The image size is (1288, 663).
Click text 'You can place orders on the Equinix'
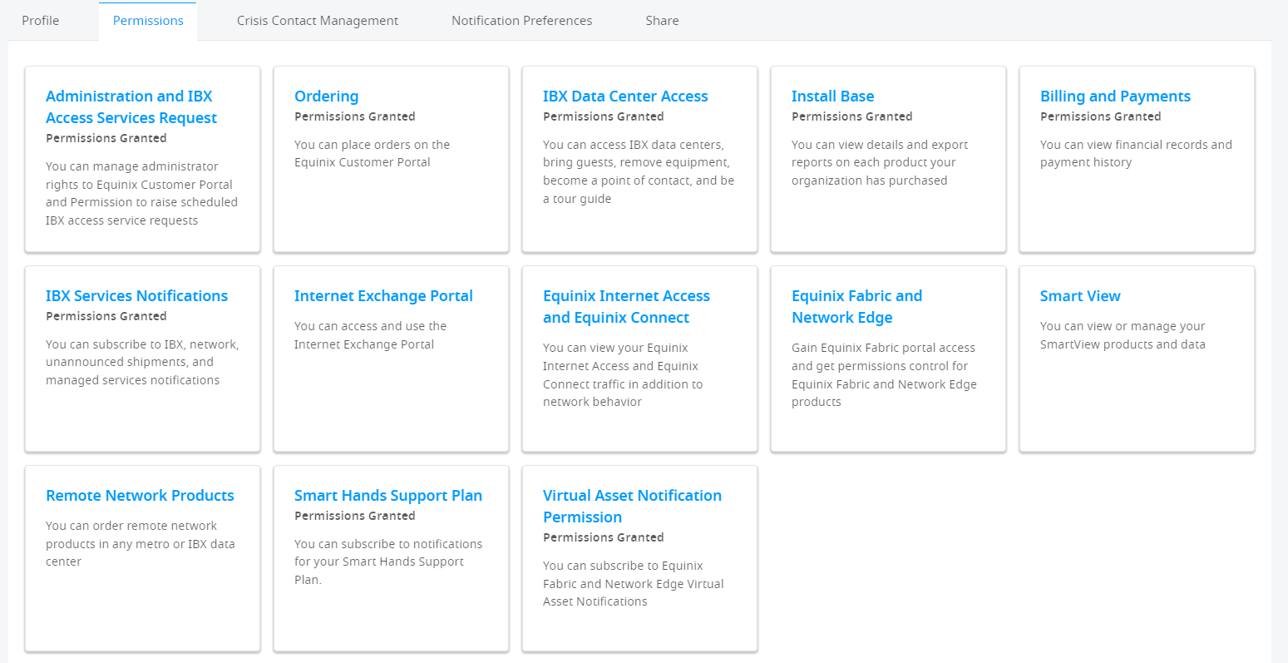(x=372, y=153)
